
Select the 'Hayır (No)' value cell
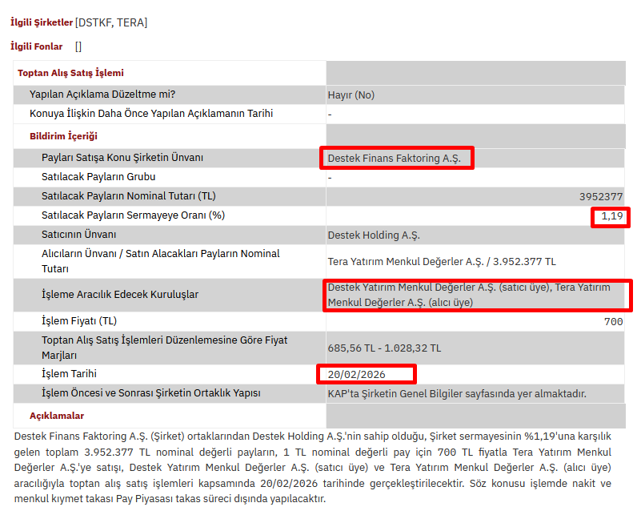click(351, 95)
